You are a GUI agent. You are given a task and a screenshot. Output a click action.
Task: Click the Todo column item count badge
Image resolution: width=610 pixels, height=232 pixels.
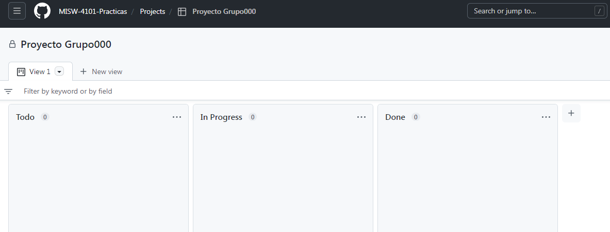click(45, 117)
